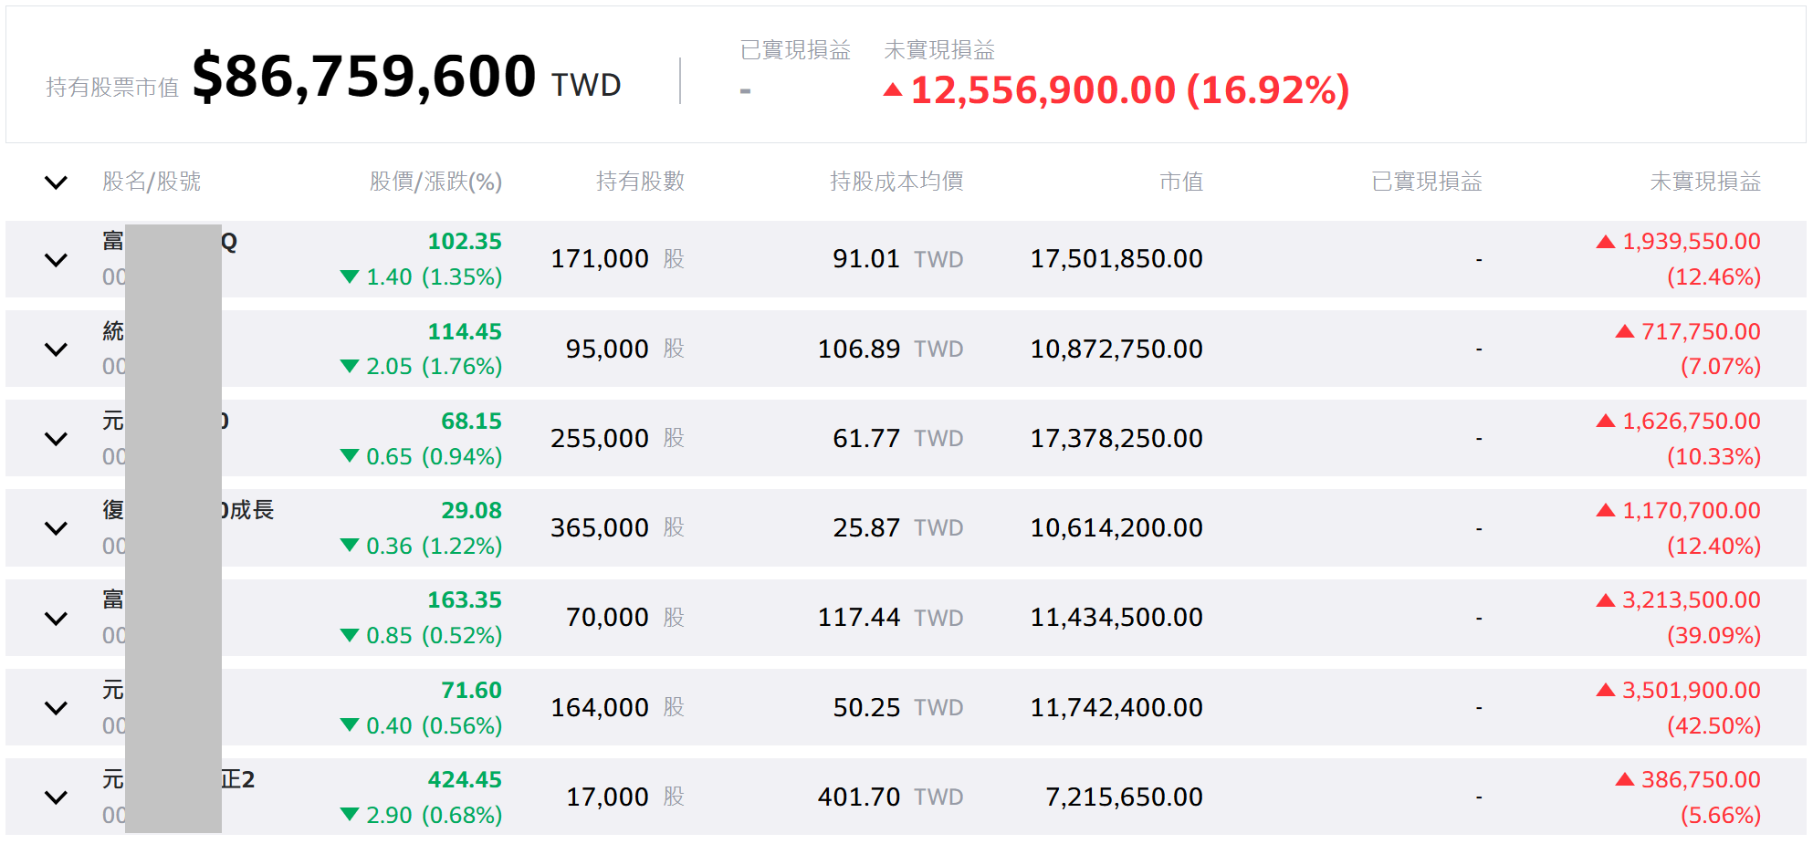The image size is (1813, 844).
Task: Expand the 成長 fund row chevron
Action: tap(56, 528)
